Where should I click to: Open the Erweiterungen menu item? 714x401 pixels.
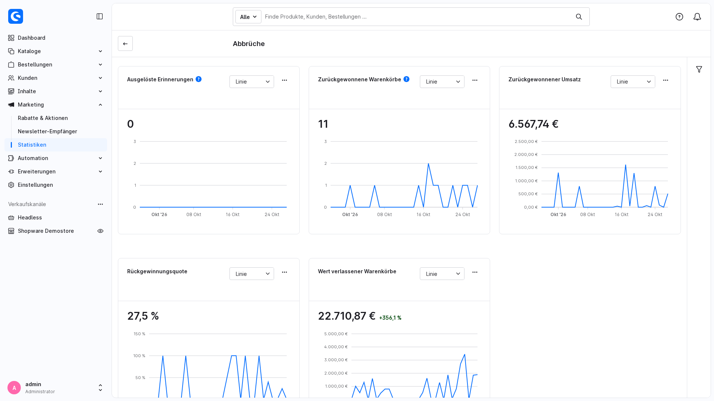pos(56,172)
